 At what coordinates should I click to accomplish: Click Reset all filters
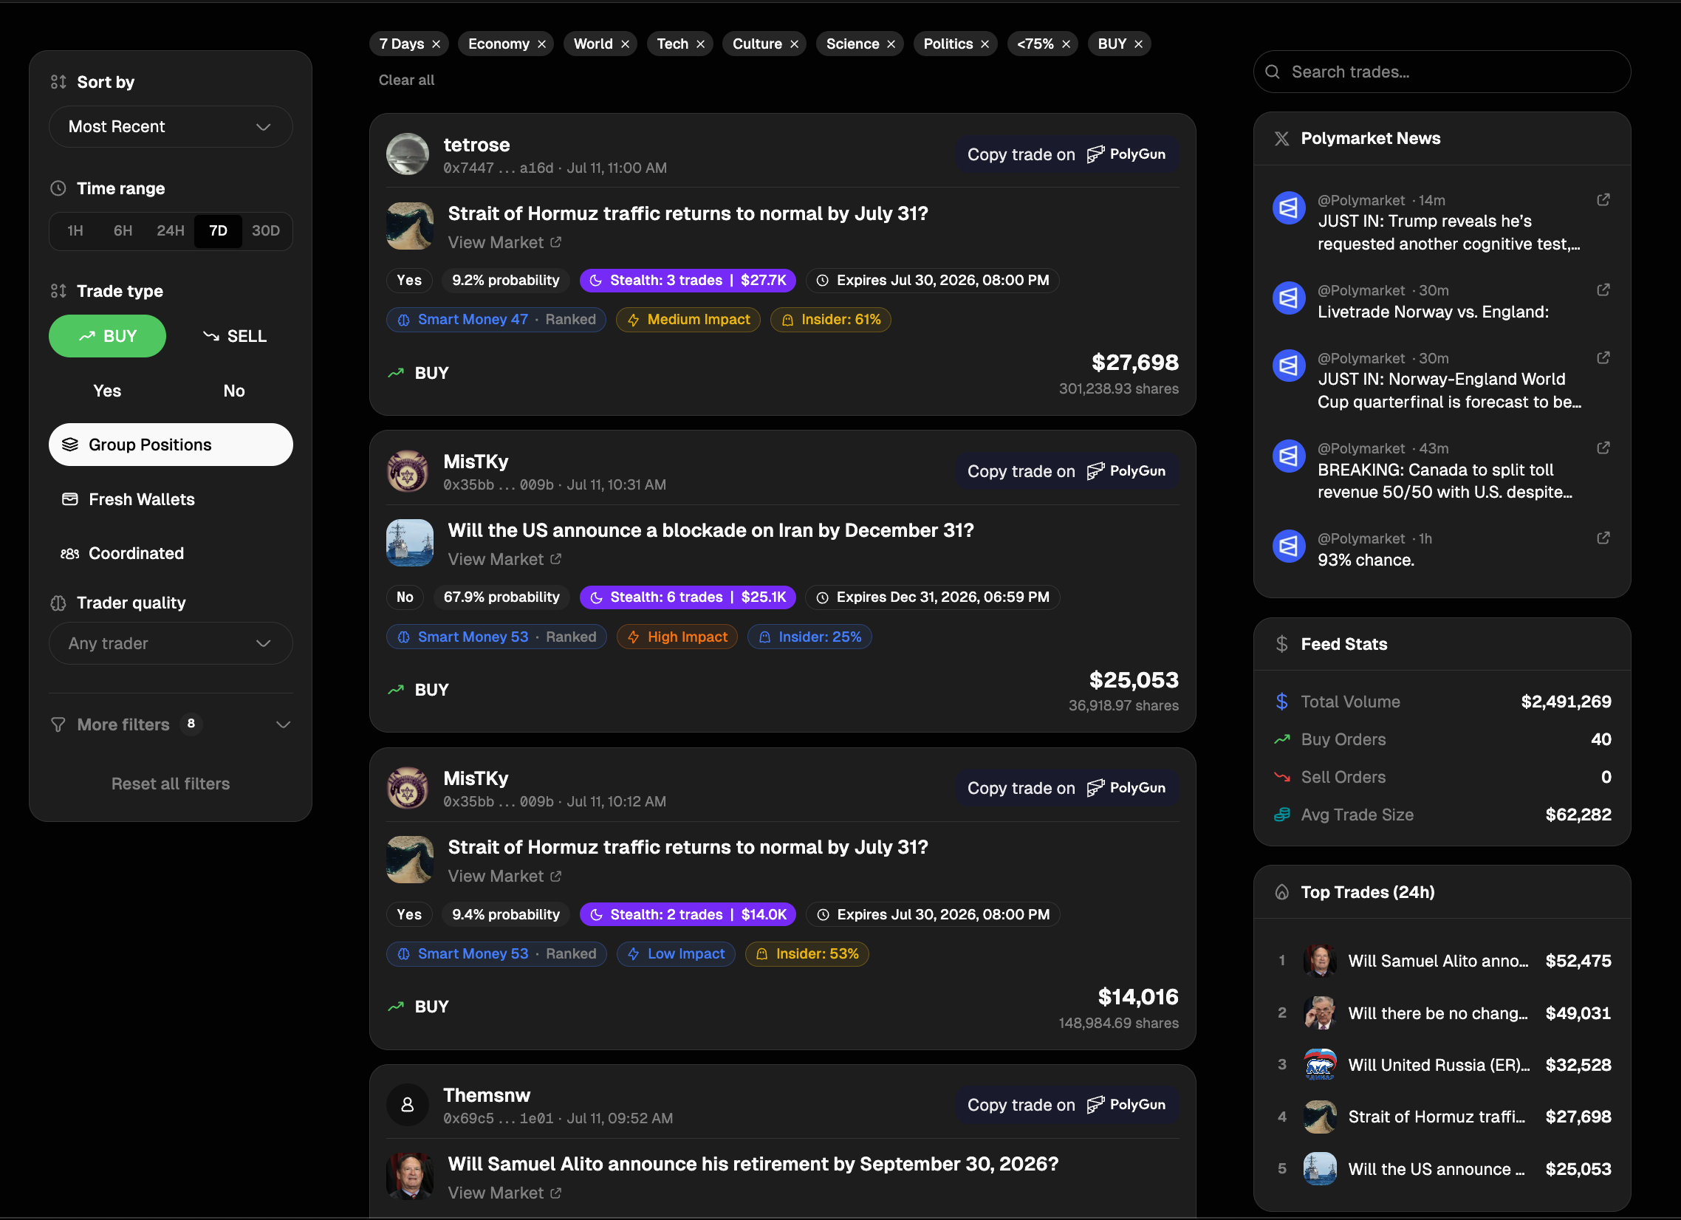click(171, 784)
